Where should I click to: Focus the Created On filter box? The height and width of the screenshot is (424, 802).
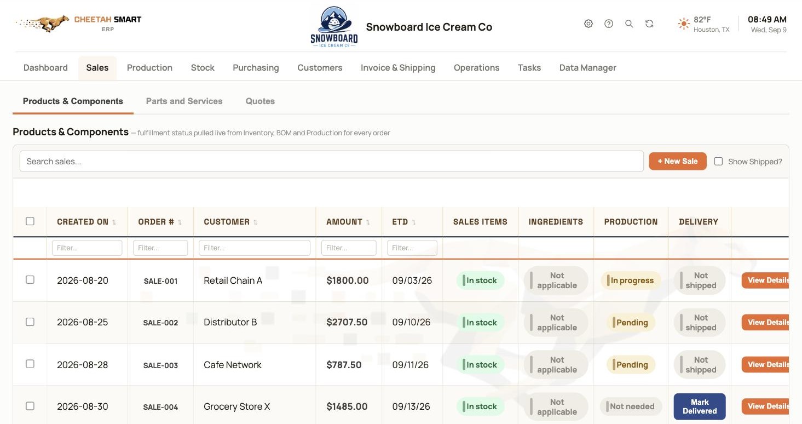(87, 248)
